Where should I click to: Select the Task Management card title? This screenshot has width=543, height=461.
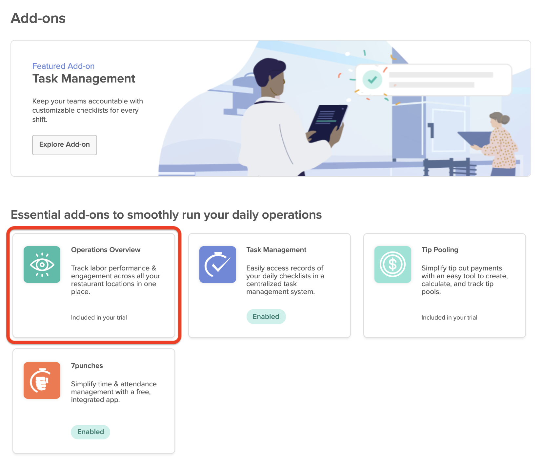tap(276, 250)
